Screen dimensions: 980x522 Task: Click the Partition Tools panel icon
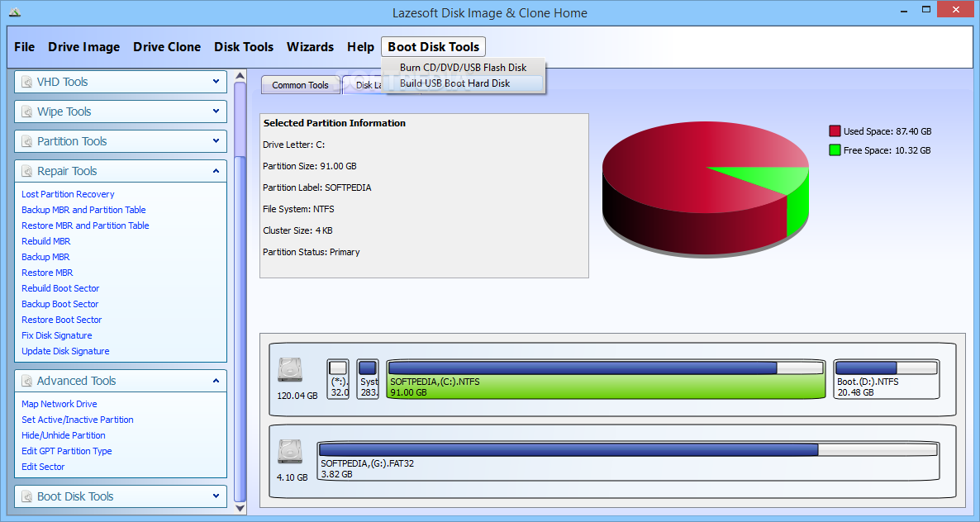click(27, 142)
